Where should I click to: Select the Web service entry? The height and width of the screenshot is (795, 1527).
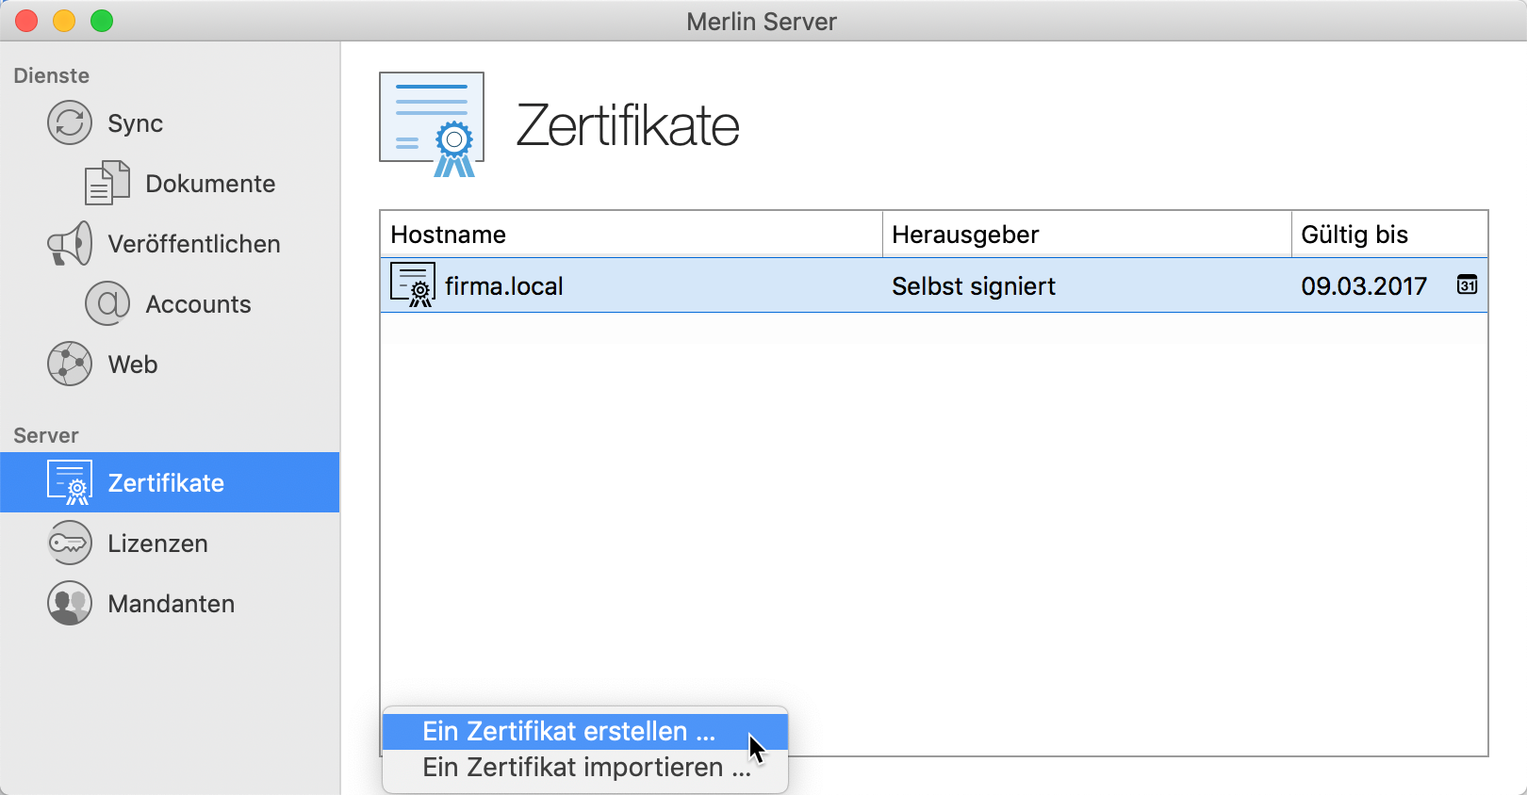coord(170,364)
